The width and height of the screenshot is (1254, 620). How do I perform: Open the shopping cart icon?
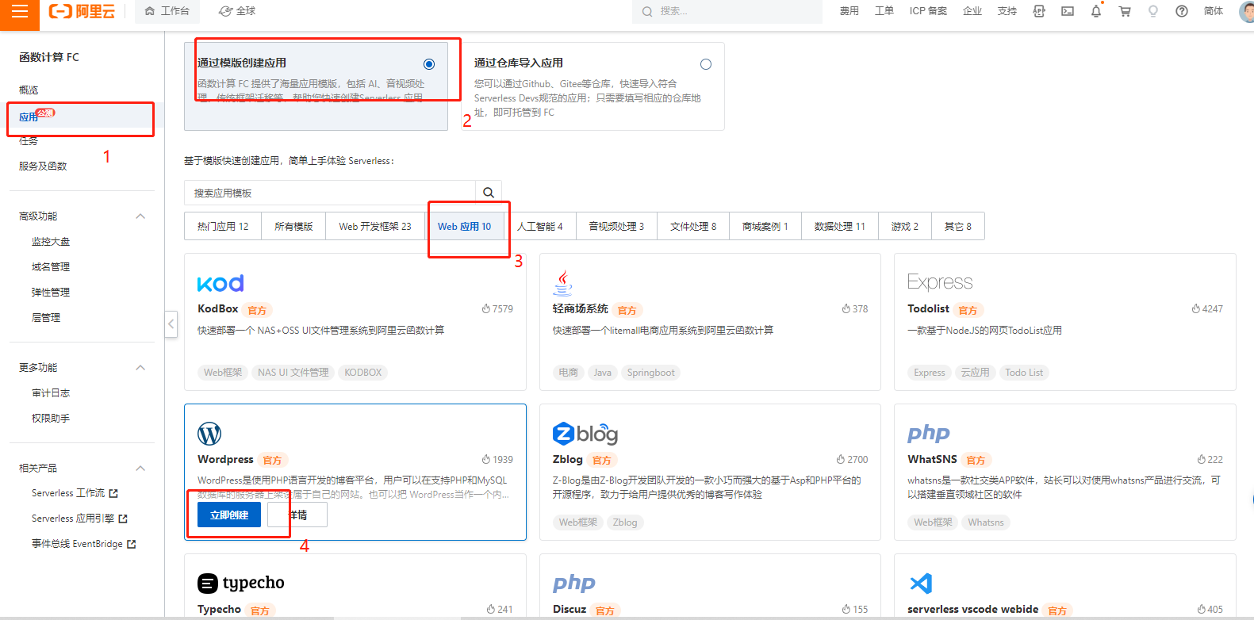[x=1125, y=11]
